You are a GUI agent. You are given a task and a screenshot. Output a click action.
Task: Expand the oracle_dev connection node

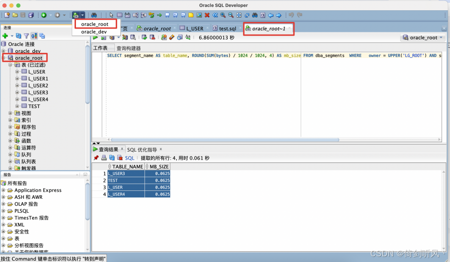[3, 51]
